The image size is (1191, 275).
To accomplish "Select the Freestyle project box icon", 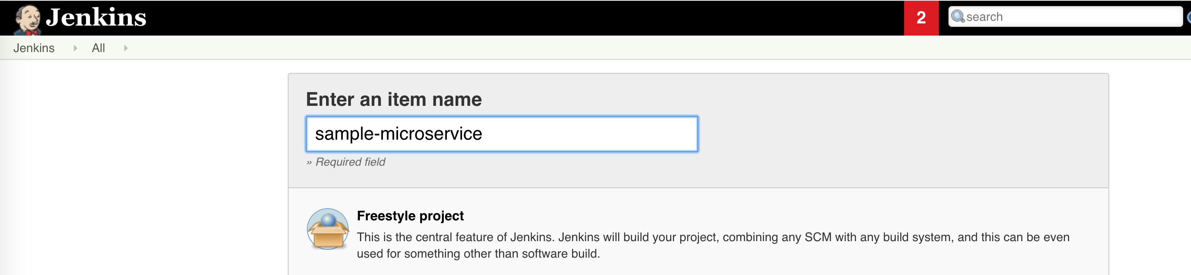I will 328,229.
